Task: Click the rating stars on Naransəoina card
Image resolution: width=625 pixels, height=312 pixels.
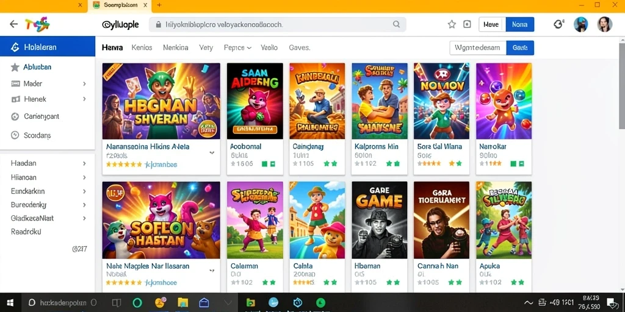Action: coord(124,164)
